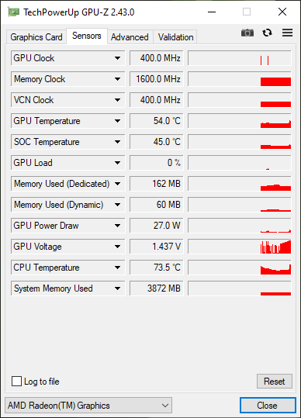The height and width of the screenshot is (418, 301).
Task: Switch to the Graphics Card tab
Action: 36,36
